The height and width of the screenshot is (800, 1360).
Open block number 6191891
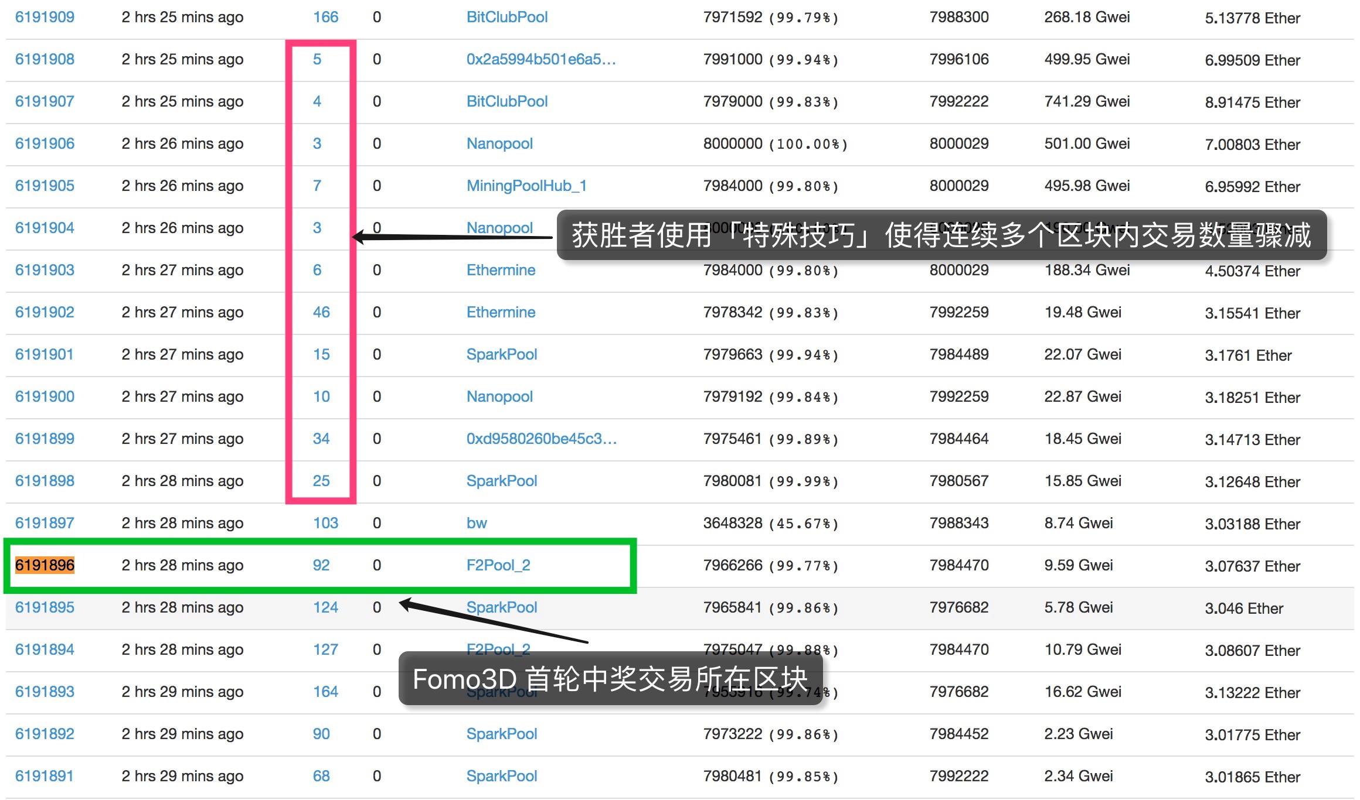point(45,776)
